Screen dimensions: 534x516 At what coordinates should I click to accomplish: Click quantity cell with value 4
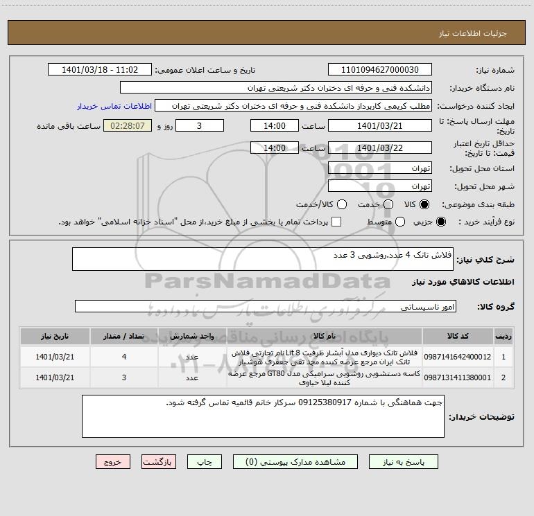tap(124, 357)
